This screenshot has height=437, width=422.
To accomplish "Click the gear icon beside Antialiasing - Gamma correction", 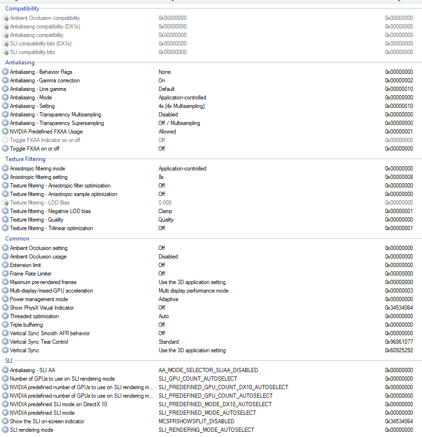I will coord(5,80).
